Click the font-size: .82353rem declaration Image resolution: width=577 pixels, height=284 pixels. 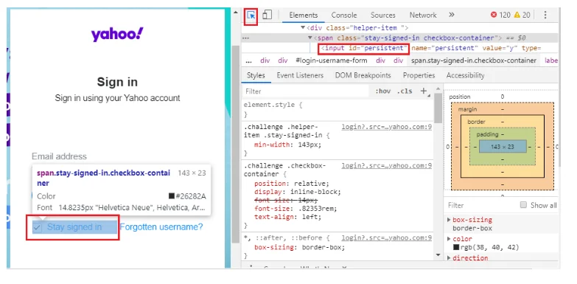point(296,209)
